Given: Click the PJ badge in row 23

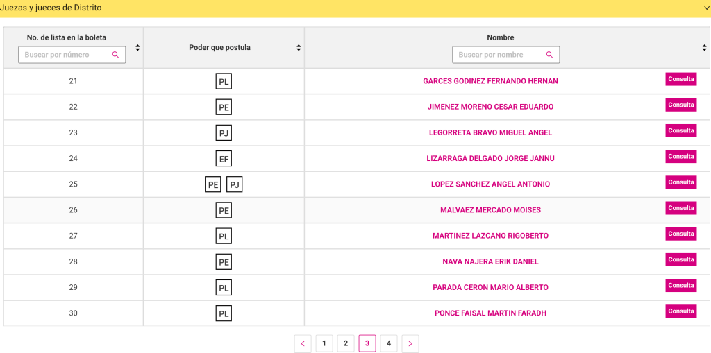Looking at the screenshot, I should (x=224, y=133).
